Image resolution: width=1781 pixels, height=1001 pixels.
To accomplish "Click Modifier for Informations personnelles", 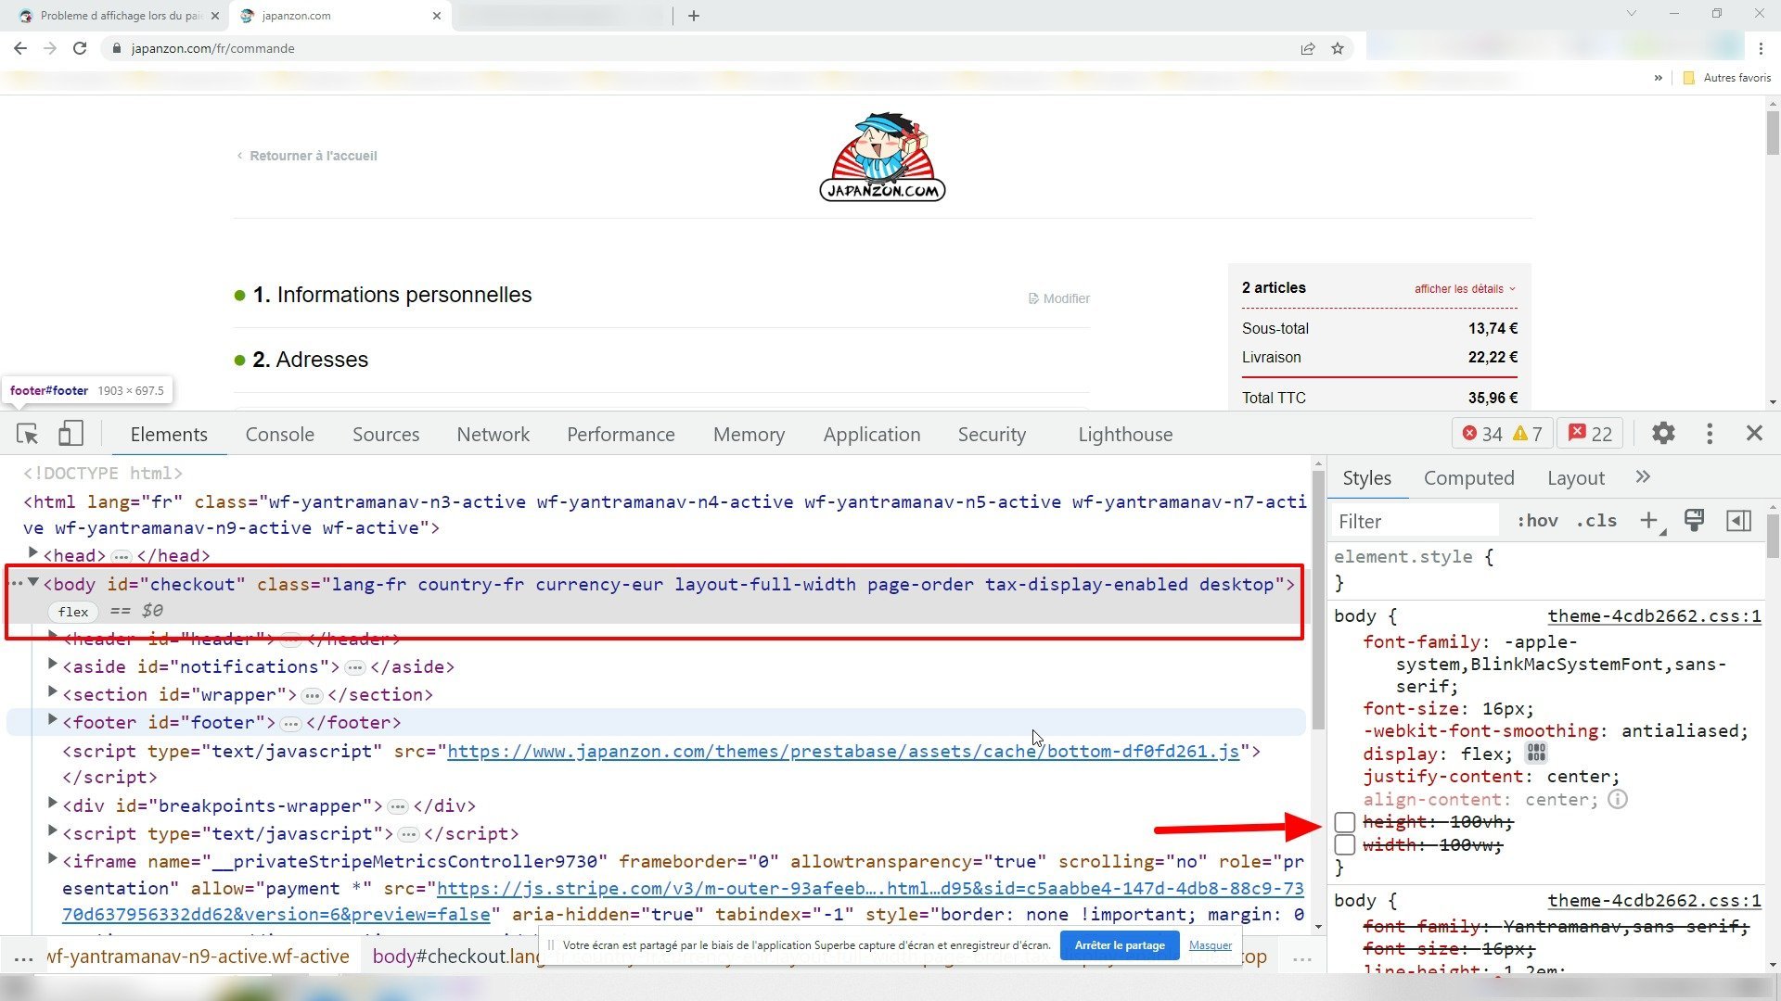I will pyautogui.click(x=1059, y=298).
